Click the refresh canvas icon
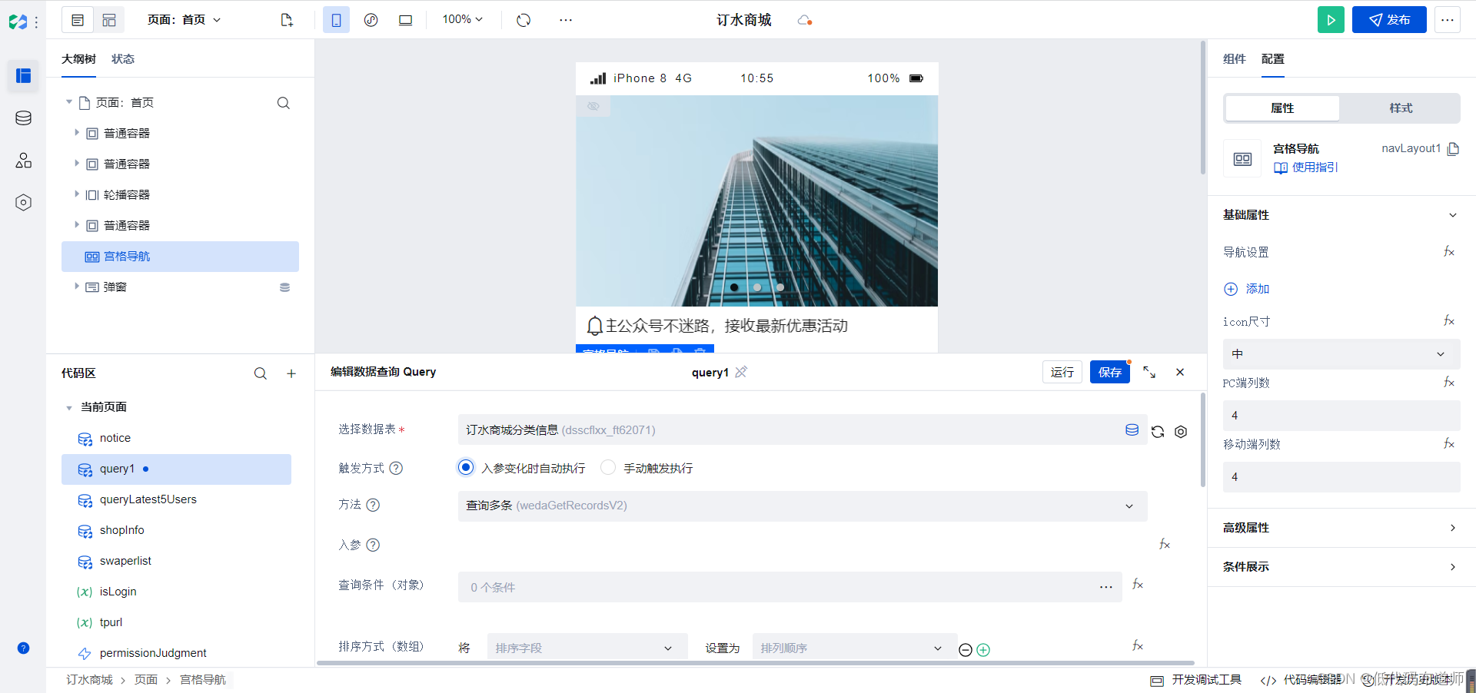Screen dimensions: 1476x693 pyautogui.click(x=524, y=20)
